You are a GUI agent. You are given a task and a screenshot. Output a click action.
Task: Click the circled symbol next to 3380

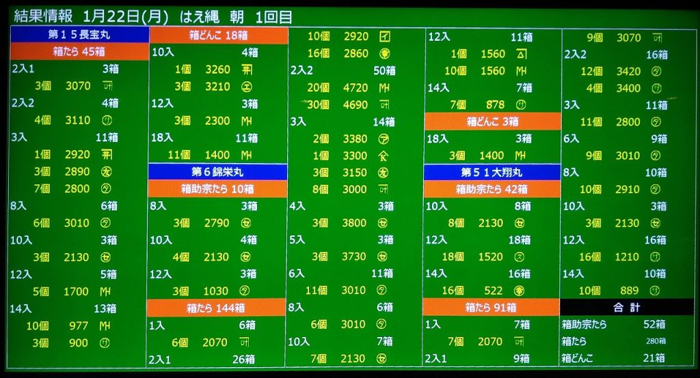coord(384,139)
